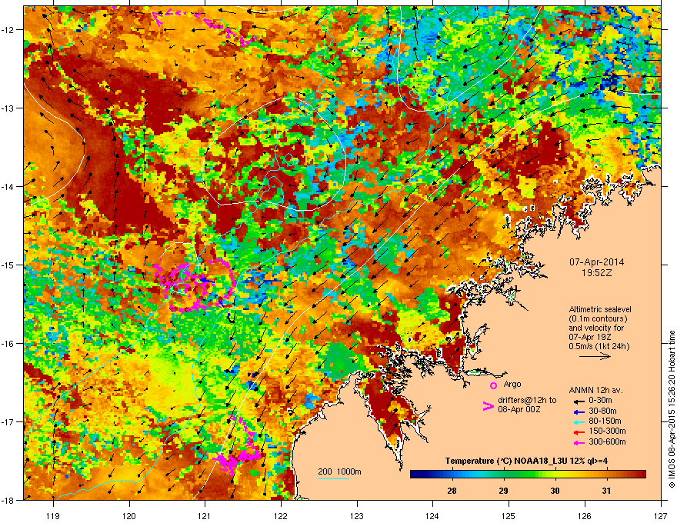677x523 pixels.
Task: Click the '80-150m' depth label
Action: click(605, 421)
